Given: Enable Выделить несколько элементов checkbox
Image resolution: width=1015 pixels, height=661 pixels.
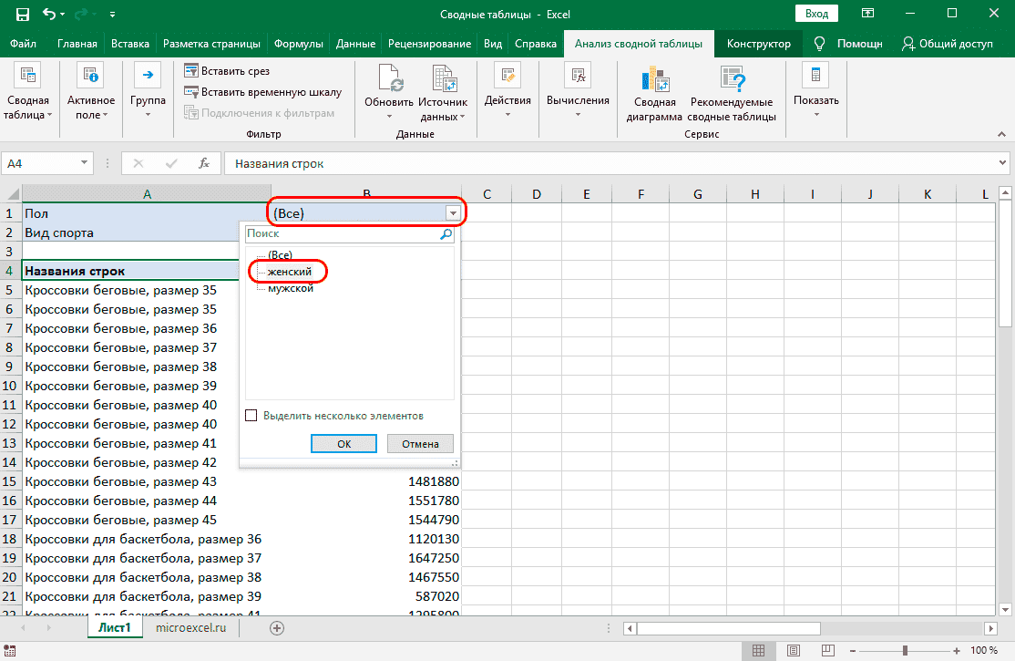Looking at the screenshot, I should point(251,416).
